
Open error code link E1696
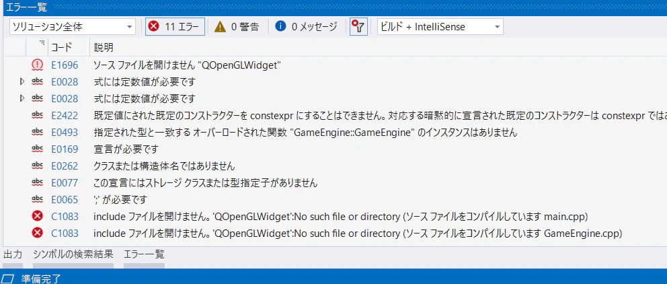[65, 65]
